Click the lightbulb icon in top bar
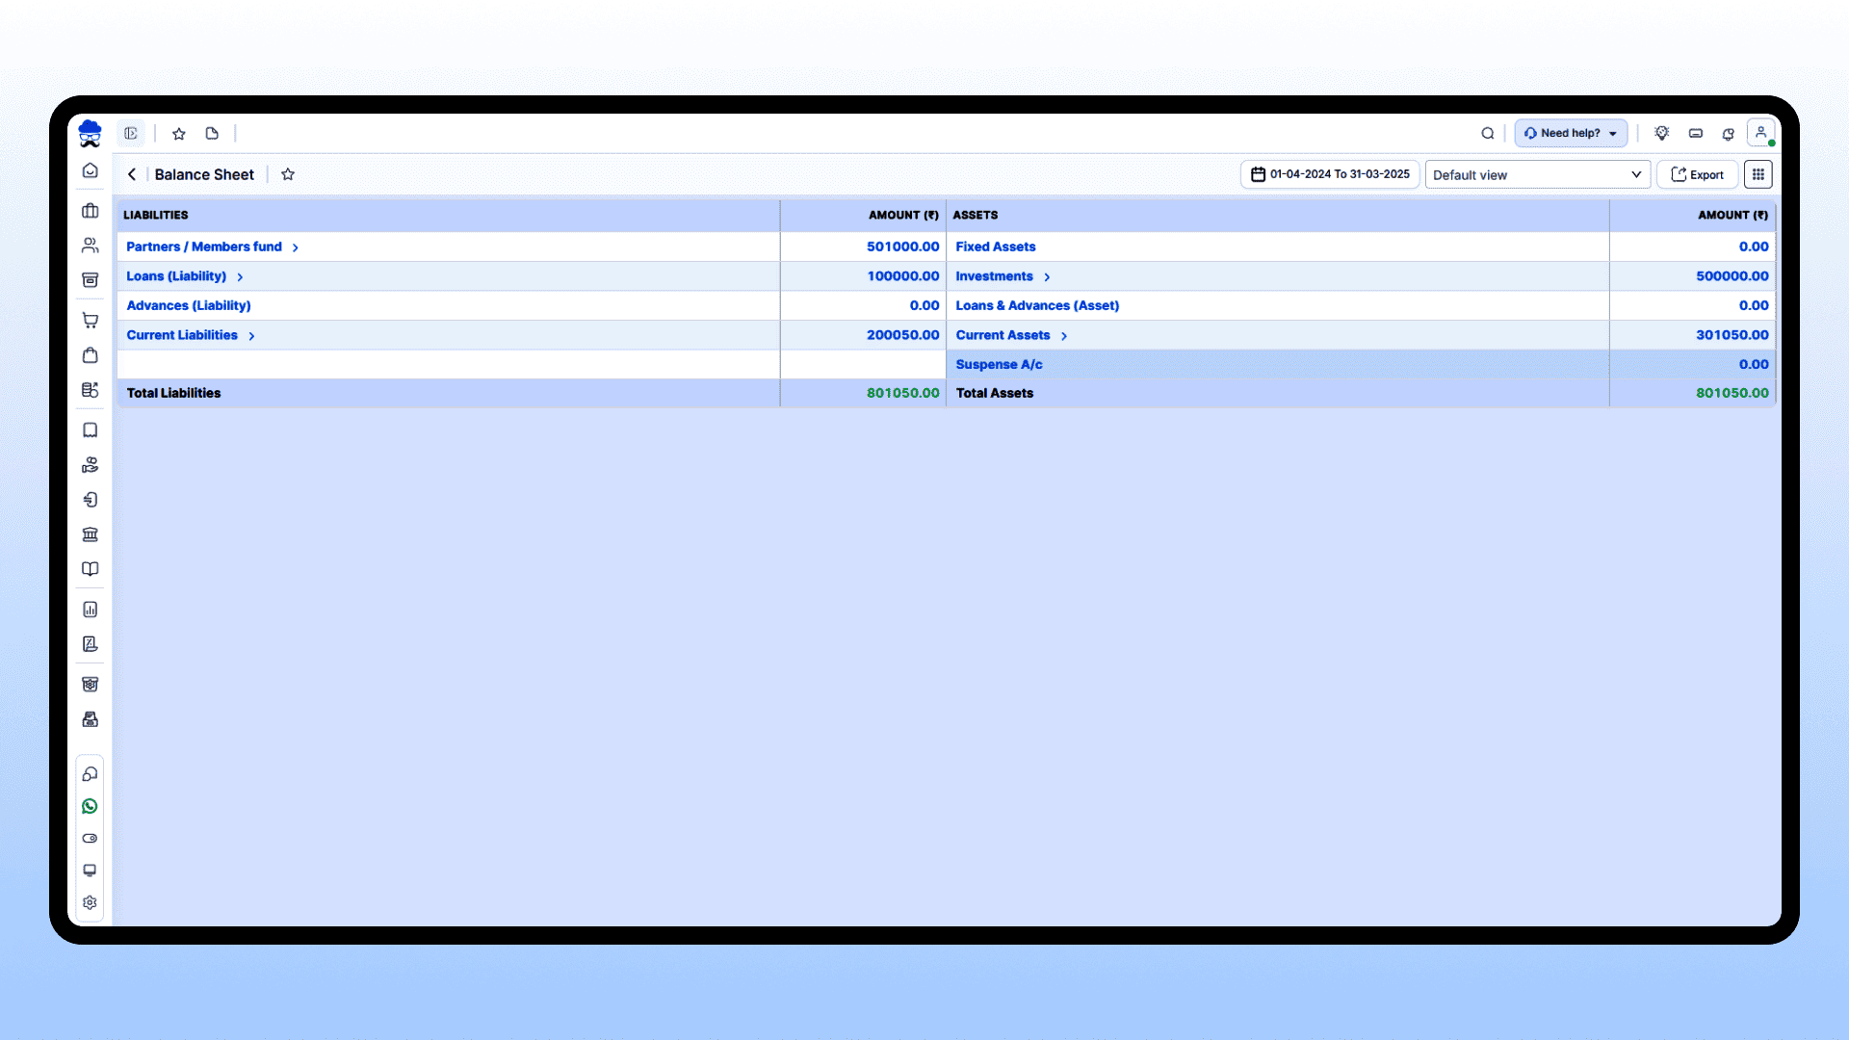 (x=1661, y=133)
